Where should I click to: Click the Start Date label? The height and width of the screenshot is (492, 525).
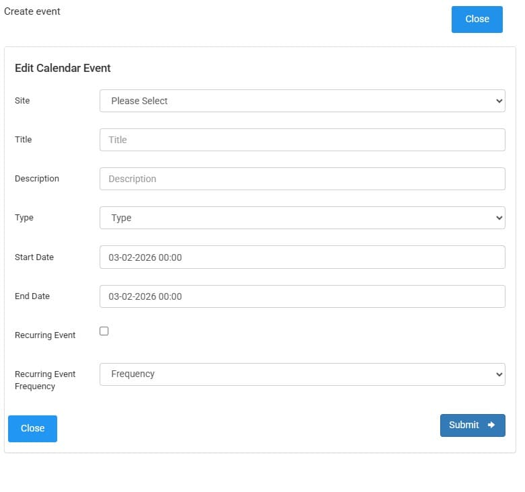point(34,257)
